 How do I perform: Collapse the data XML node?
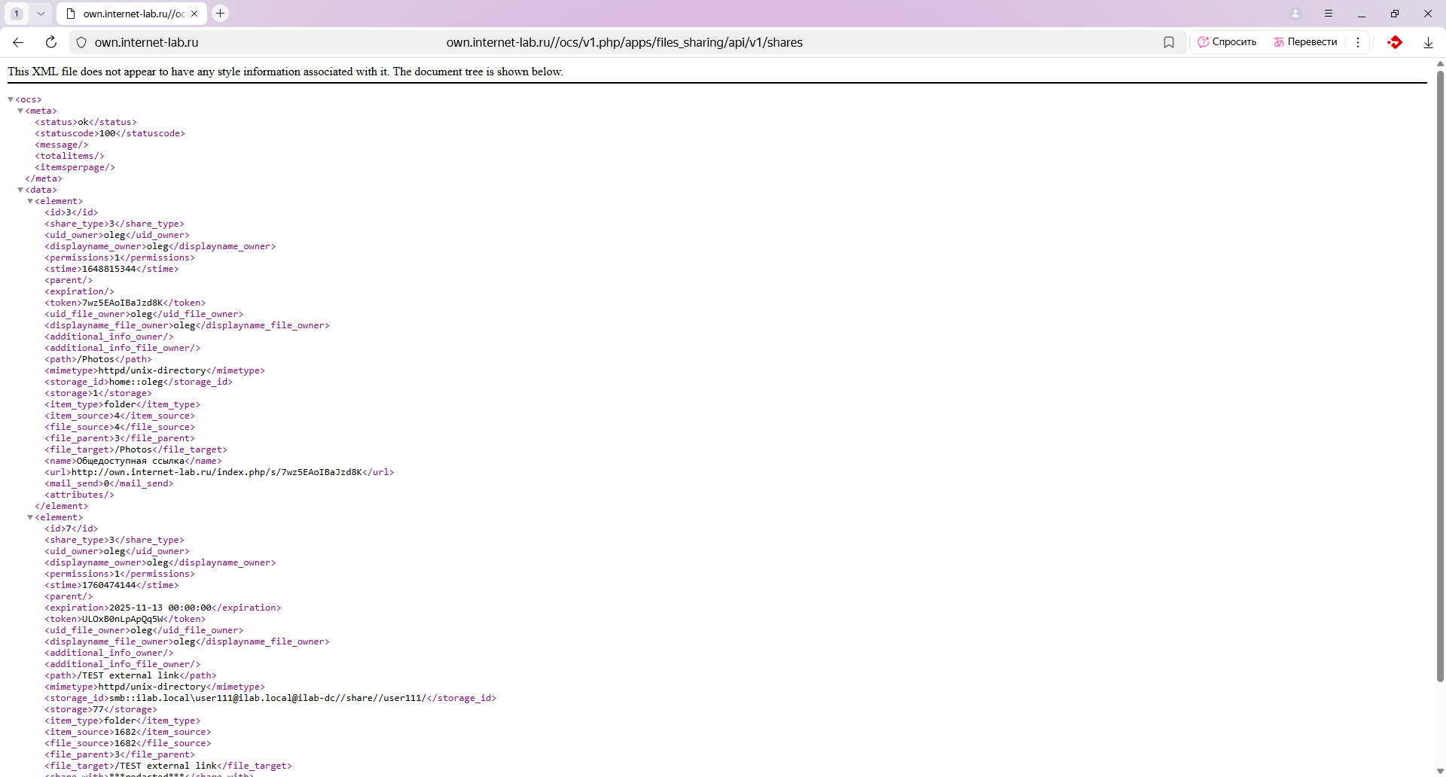tap(20, 190)
